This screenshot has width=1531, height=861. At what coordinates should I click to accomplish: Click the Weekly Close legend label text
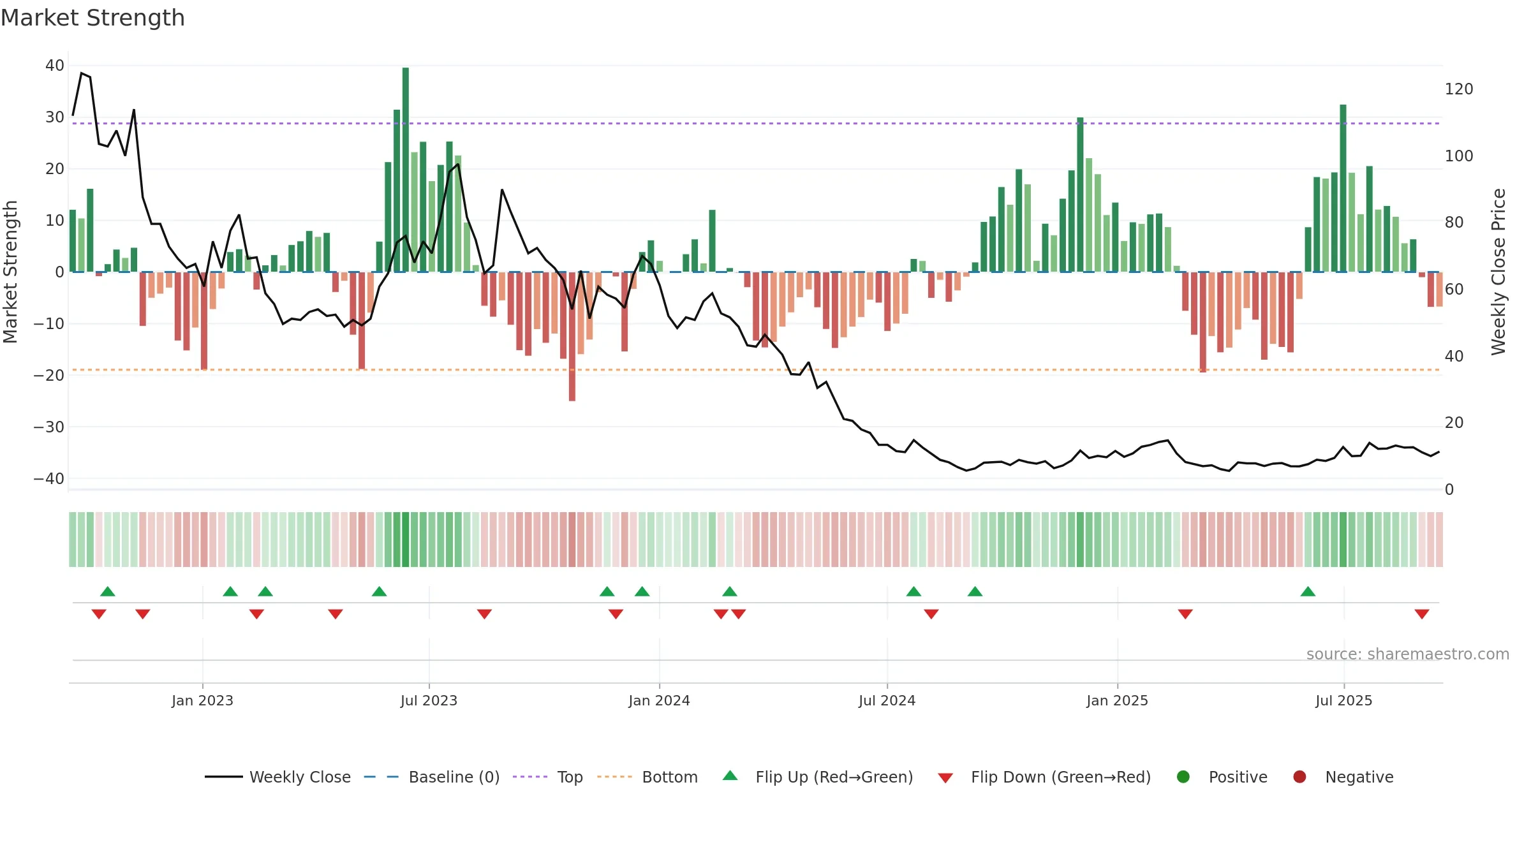tap(300, 777)
